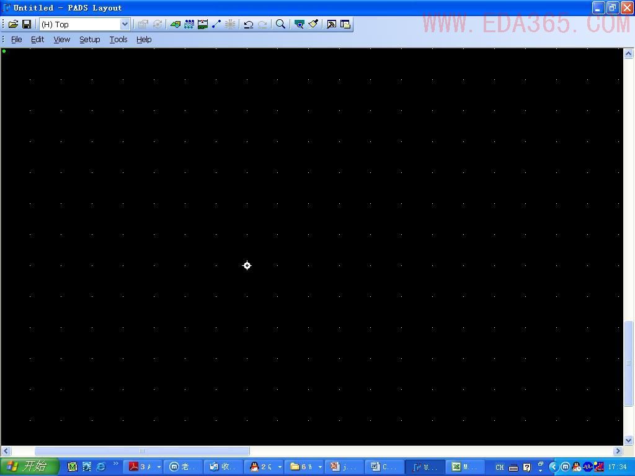Viewport: 635px width, 476px height.
Task: Click the Board view icon
Action: 300,24
